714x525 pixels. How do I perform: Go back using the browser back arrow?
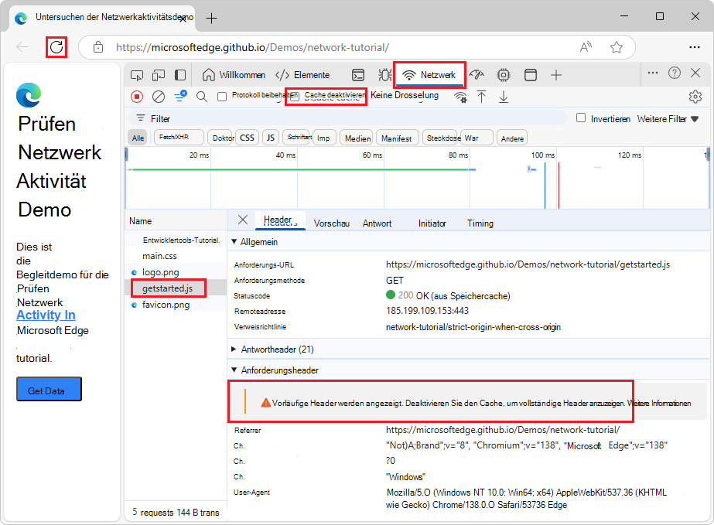coord(22,47)
